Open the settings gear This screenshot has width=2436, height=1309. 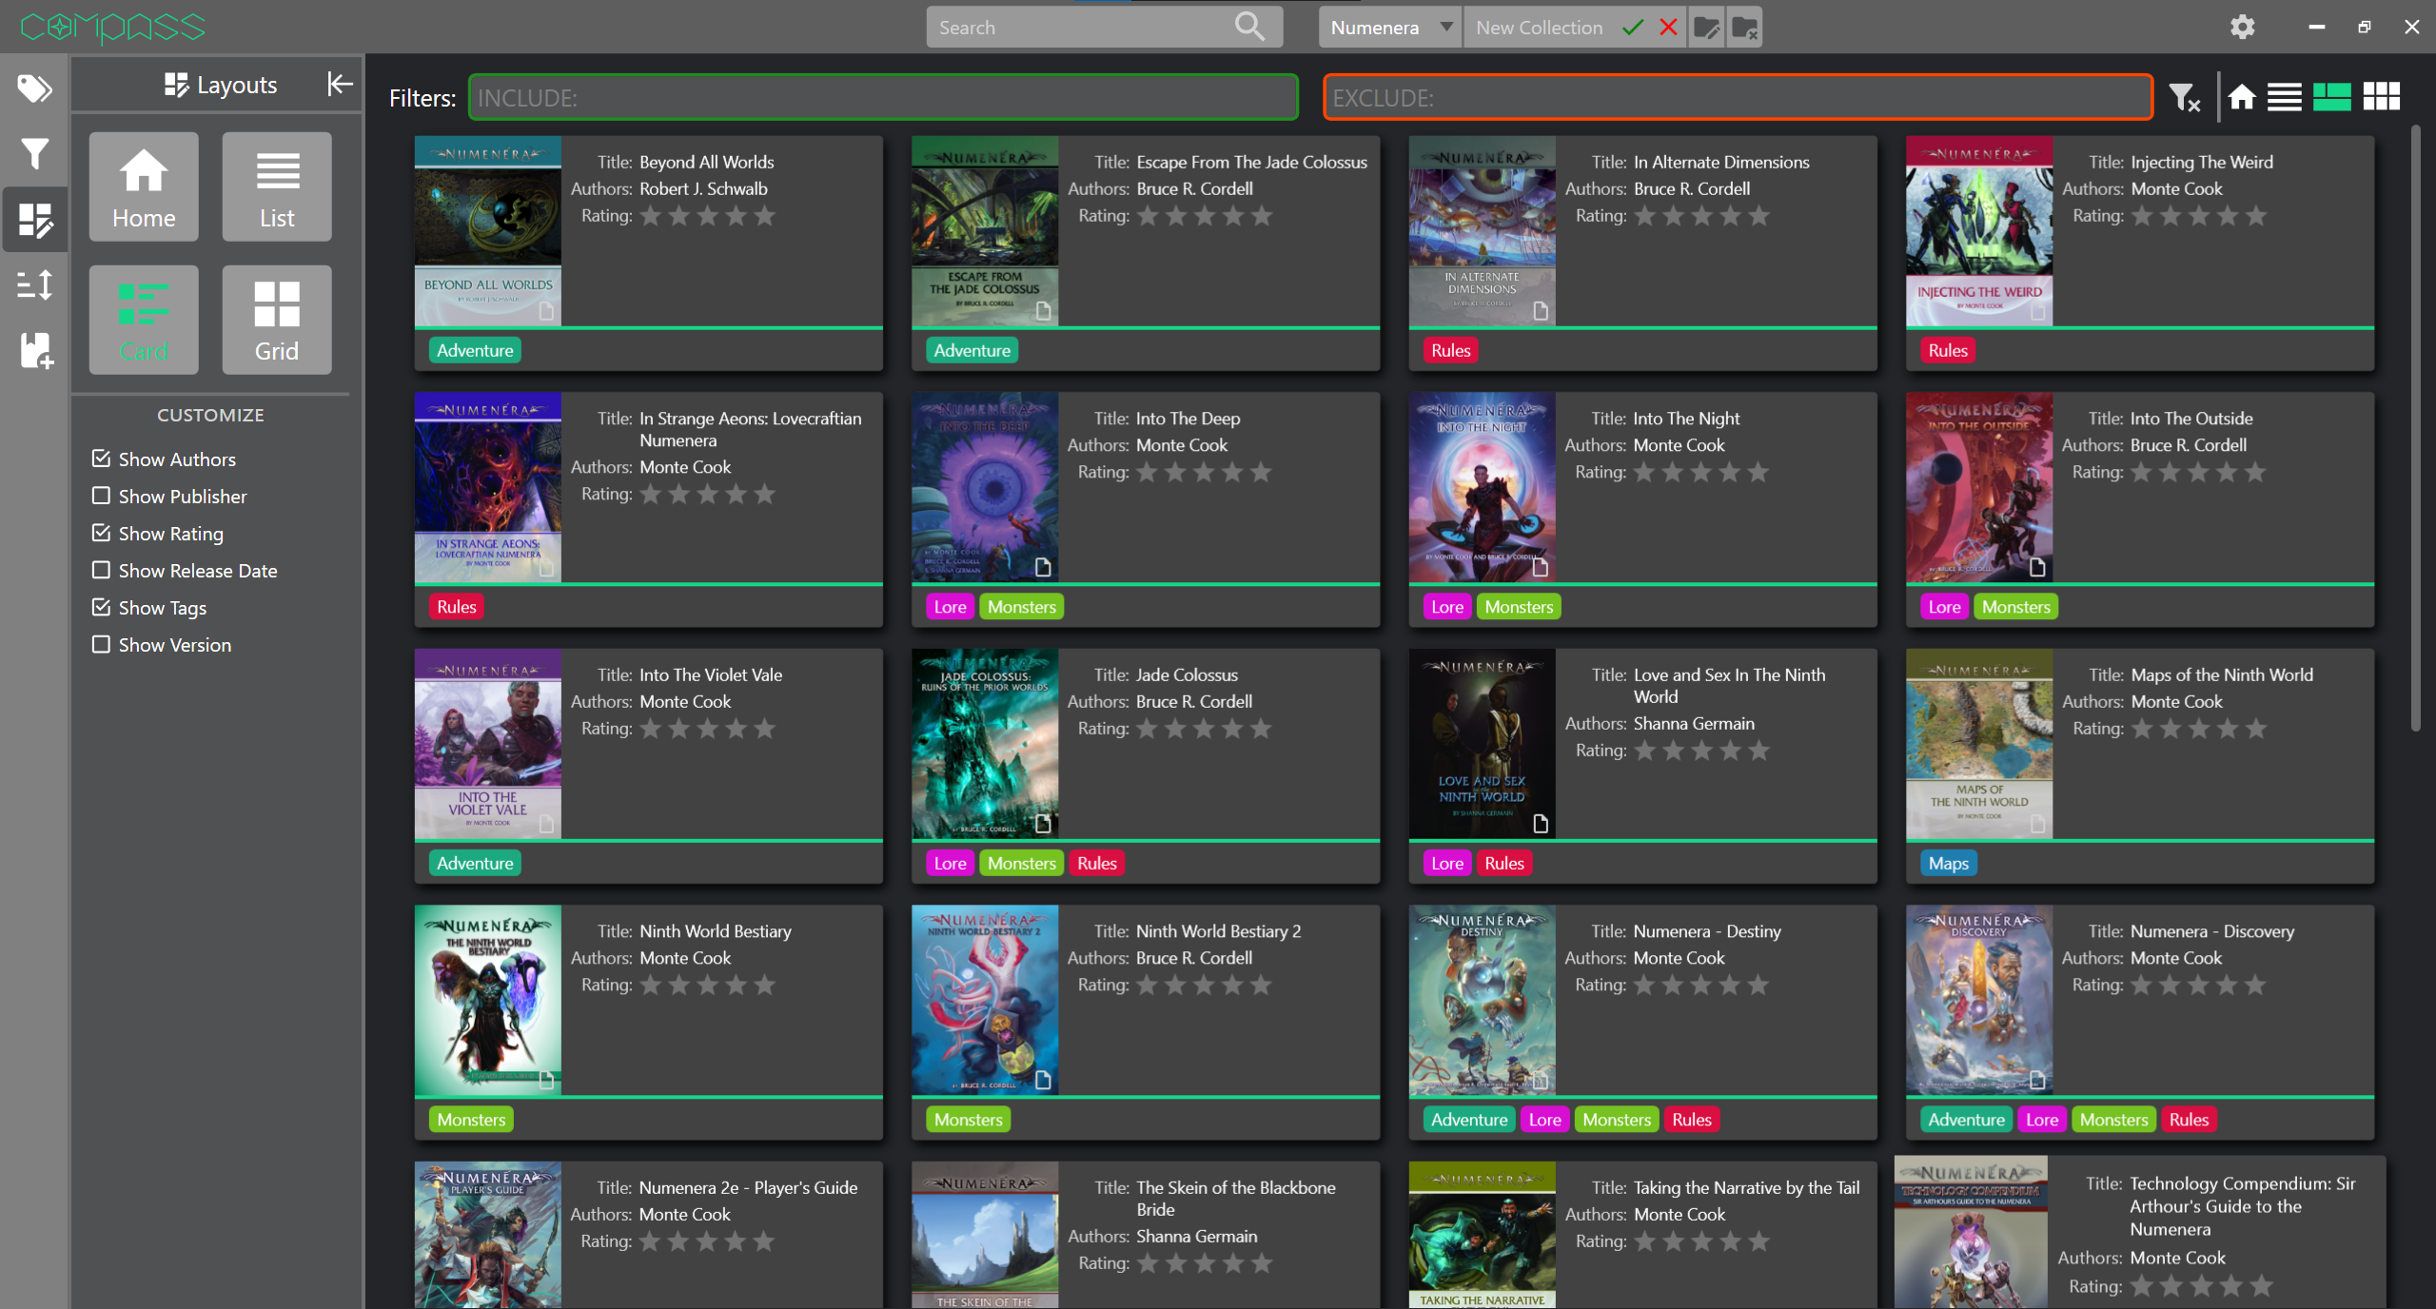[x=2242, y=27]
